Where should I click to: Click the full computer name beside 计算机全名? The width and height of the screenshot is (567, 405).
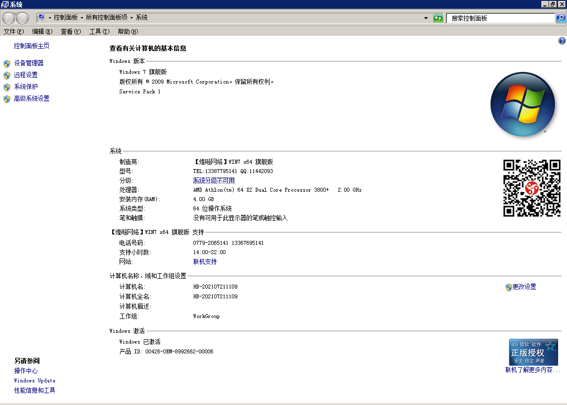[x=215, y=296]
